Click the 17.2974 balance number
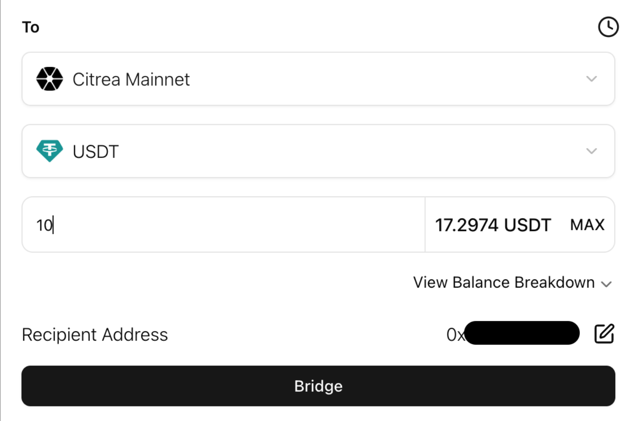This screenshot has height=421, width=629. click(467, 225)
